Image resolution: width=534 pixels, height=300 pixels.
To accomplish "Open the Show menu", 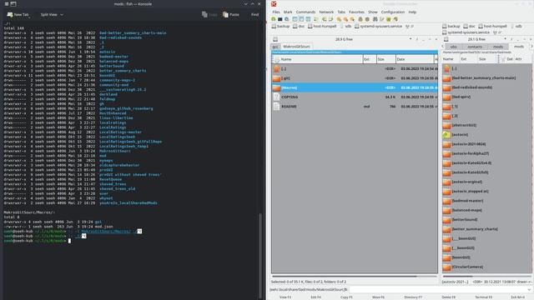I will tap(373, 12).
